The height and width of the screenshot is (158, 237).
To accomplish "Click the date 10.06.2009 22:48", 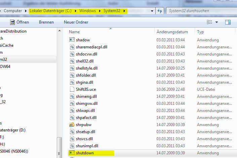I will (170, 89).
